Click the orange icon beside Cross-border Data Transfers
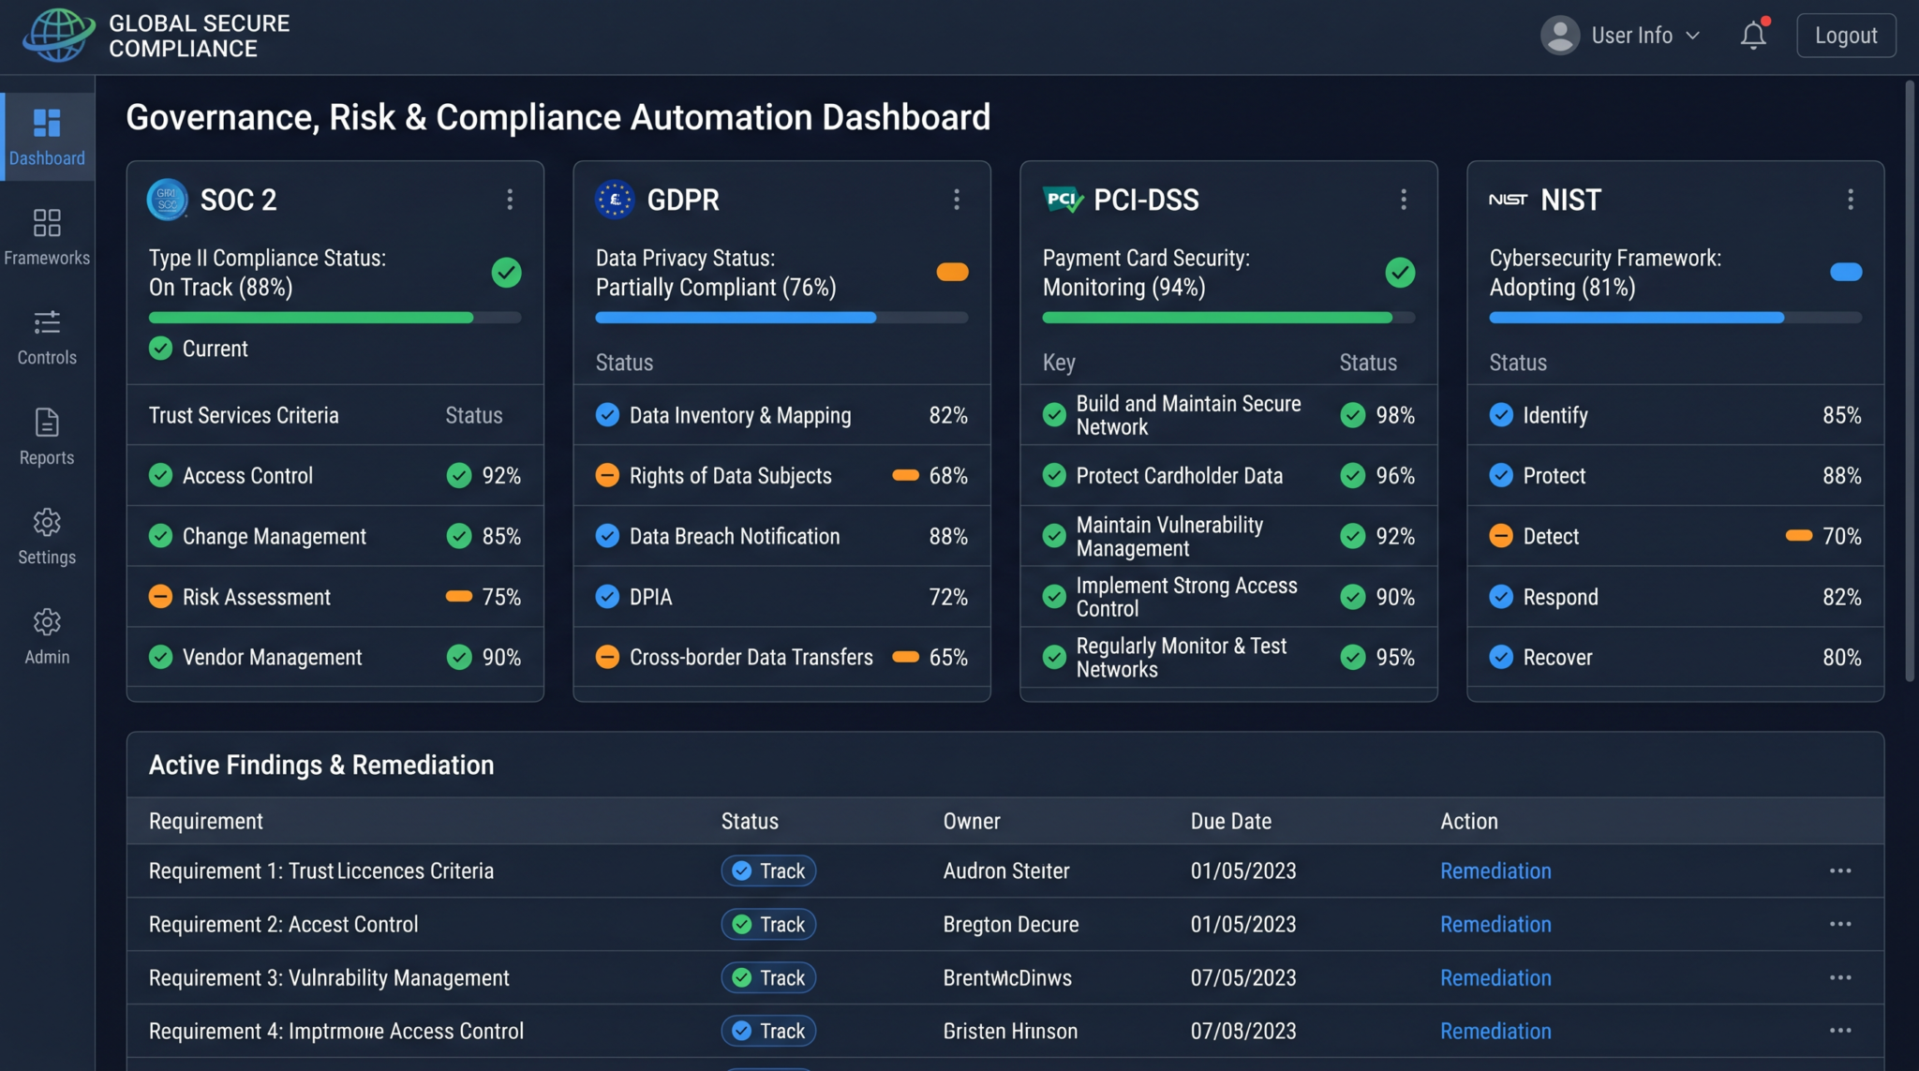Screen dimensions: 1919x1071 click(607, 657)
